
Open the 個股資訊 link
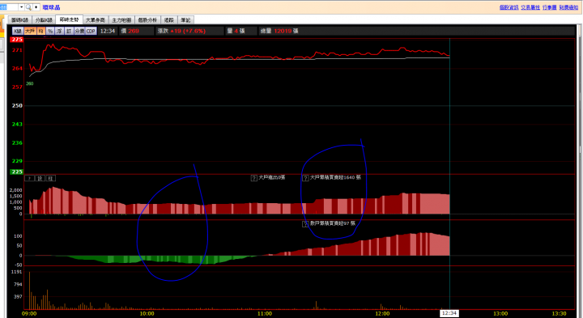[509, 7]
